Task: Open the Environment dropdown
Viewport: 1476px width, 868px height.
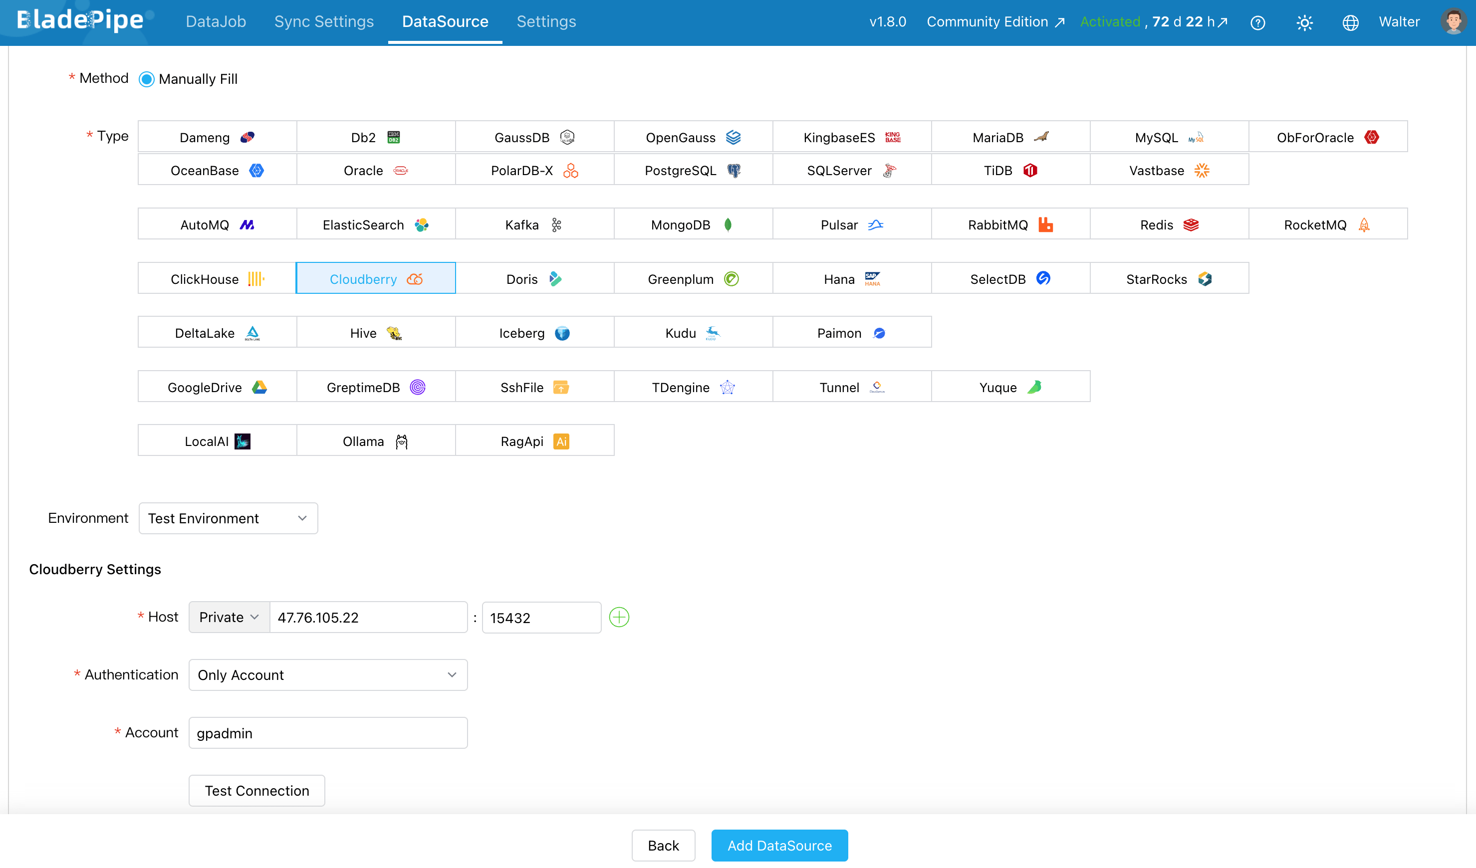Action: pos(229,518)
